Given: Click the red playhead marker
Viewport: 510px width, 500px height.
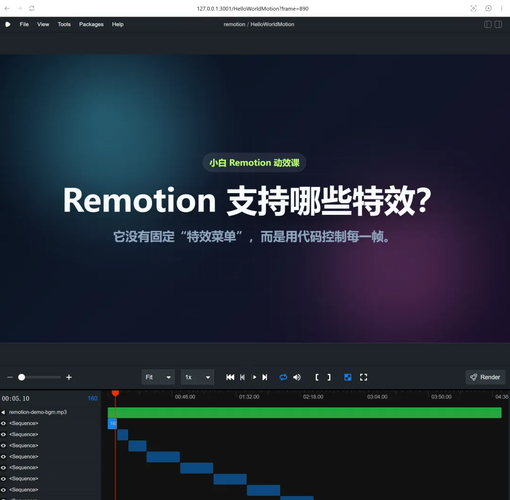Looking at the screenshot, I should [x=115, y=393].
